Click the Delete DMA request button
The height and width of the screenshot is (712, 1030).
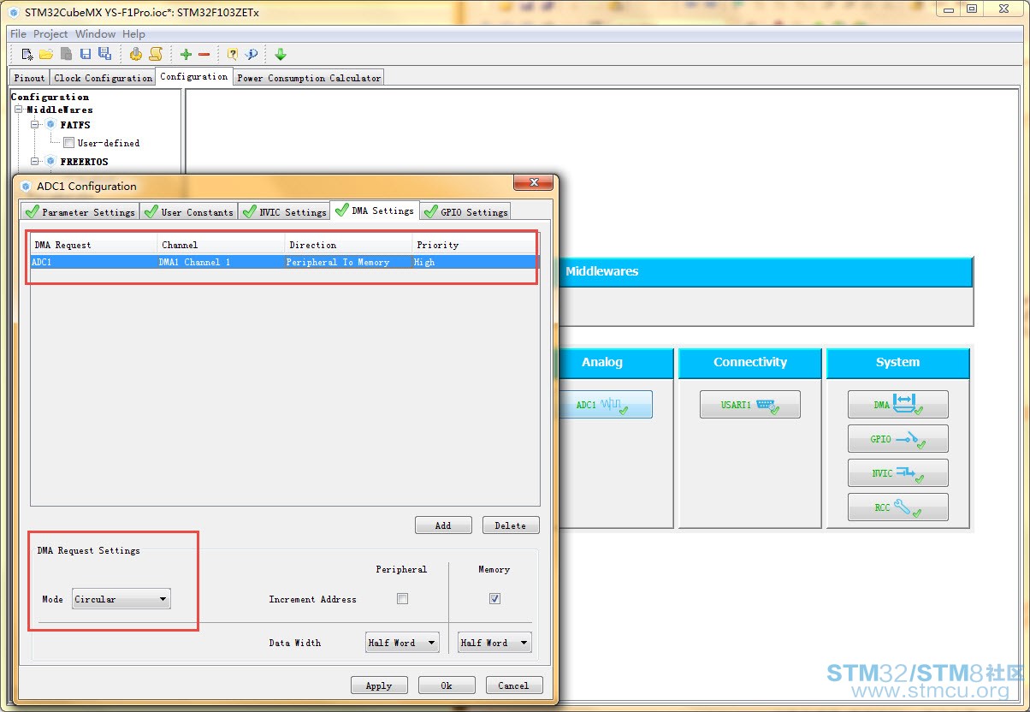click(x=511, y=525)
